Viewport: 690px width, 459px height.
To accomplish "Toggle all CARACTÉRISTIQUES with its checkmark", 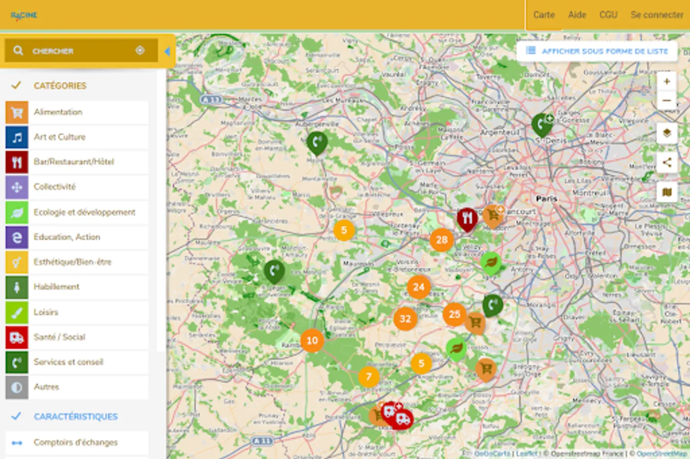I will click(x=16, y=416).
